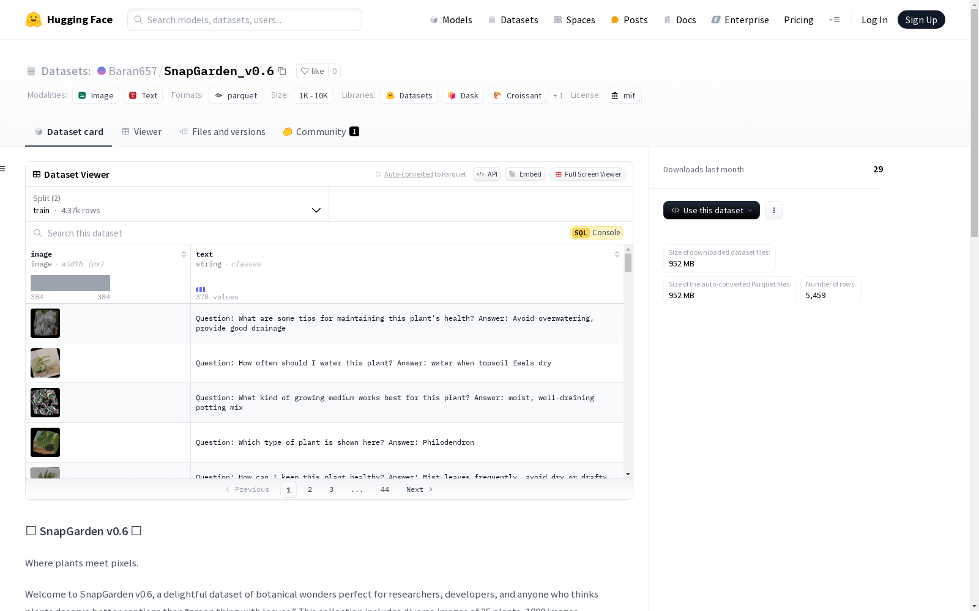Open thumbnail in the 'water when topsoil' row
The image size is (979, 611).
click(45, 363)
